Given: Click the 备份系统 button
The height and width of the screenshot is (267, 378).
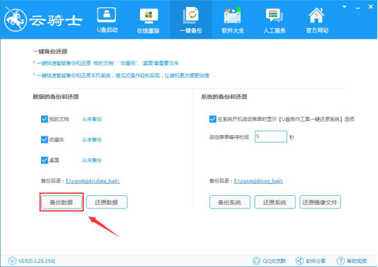Looking at the screenshot, I should [230, 202].
